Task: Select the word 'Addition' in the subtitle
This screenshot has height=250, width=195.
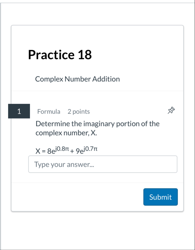Action: (106, 79)
